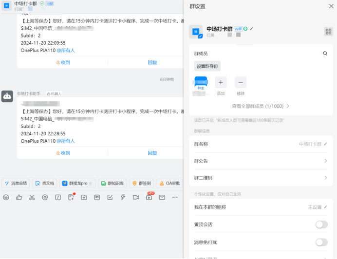Click the 设置群身份 button
Image resolution: width=337 pixels, height=259 pixels.
[207, 66]
